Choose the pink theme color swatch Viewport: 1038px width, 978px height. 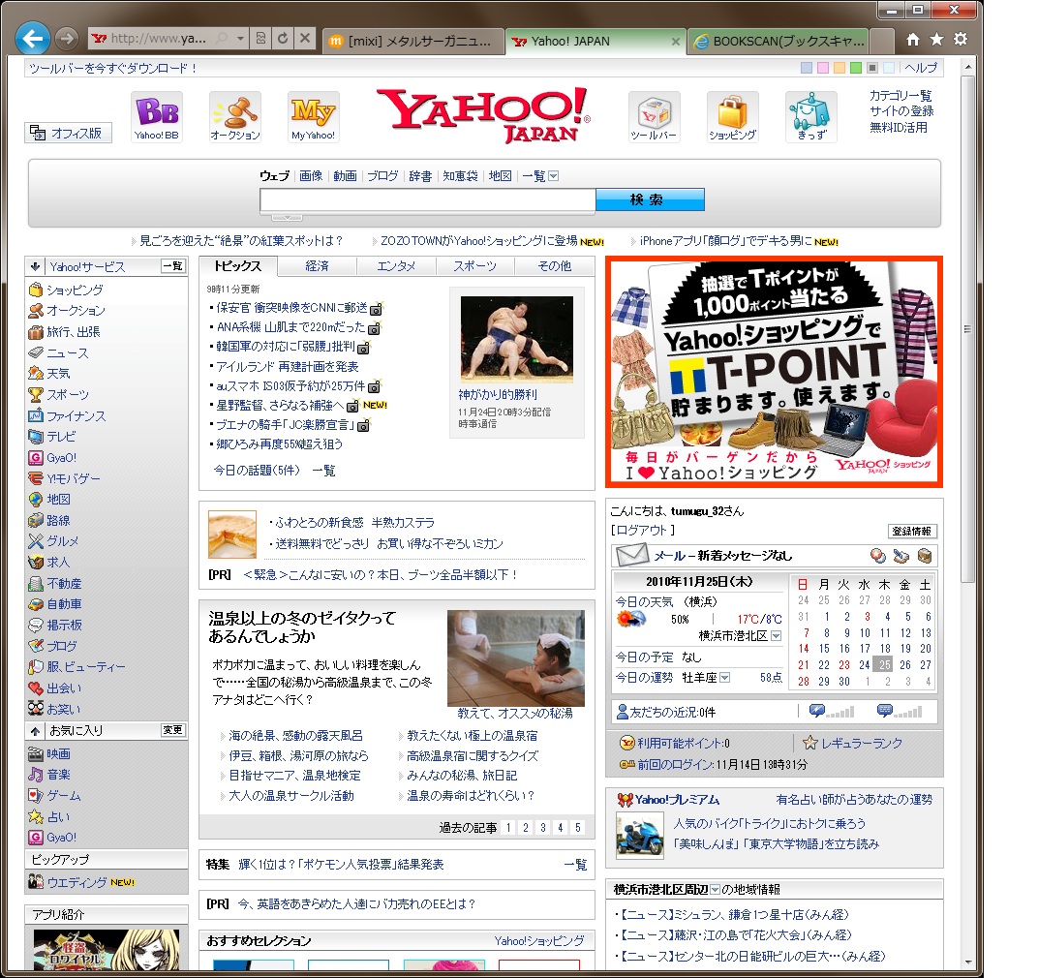point(823,68)
